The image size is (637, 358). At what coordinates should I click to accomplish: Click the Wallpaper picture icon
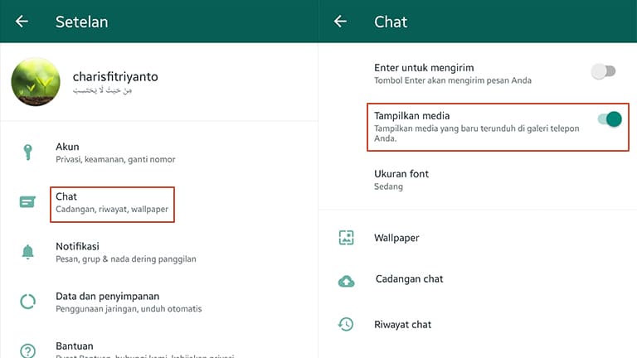tap(346, 238)
